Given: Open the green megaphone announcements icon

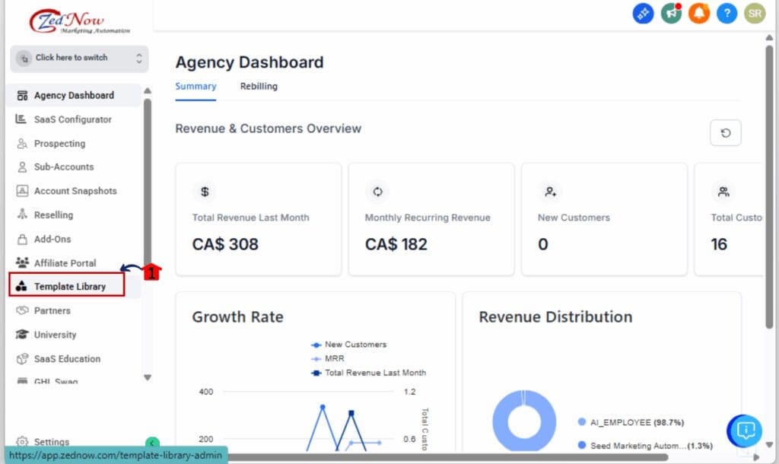Looking at the screenshot, I should click(671, 13).
